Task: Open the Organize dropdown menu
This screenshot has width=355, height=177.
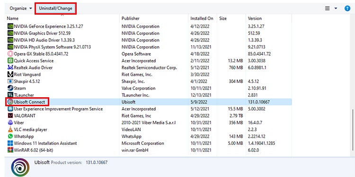Action: point(21,8)
